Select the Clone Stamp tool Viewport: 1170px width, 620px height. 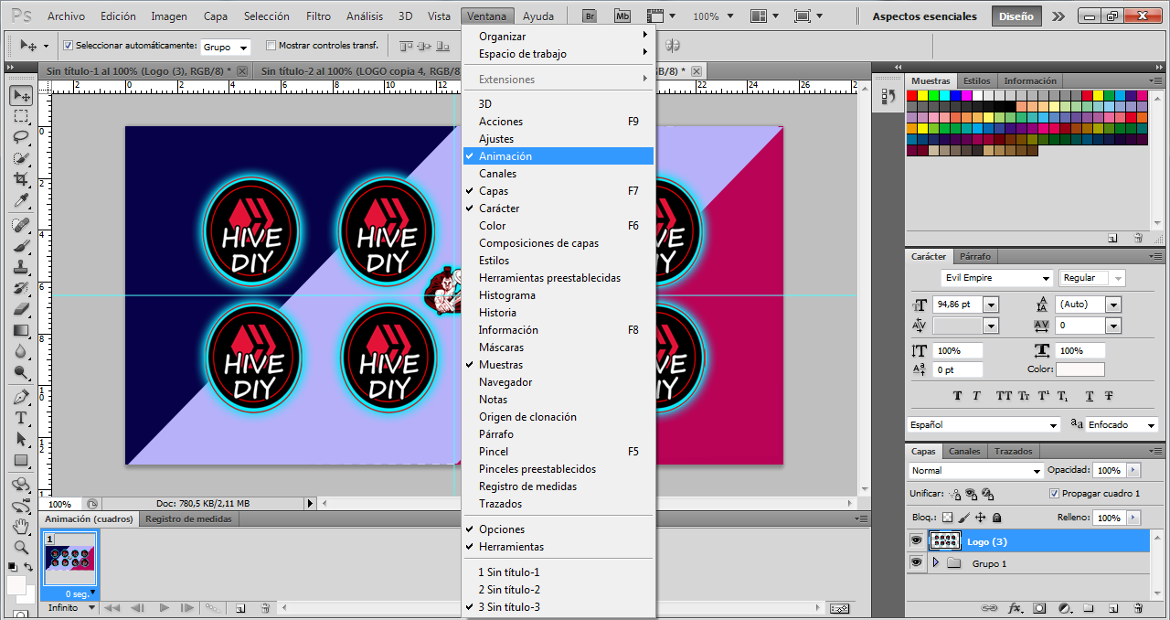click(21, 267)
